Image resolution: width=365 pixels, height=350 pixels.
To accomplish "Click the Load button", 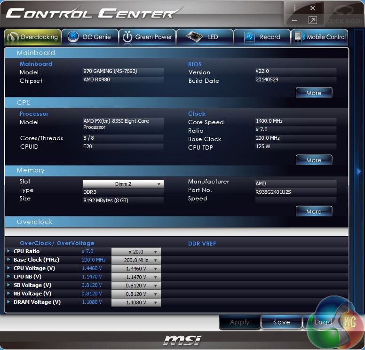I will [323, 322].
